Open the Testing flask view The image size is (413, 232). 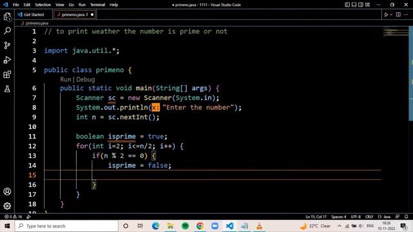click(7, 89)
